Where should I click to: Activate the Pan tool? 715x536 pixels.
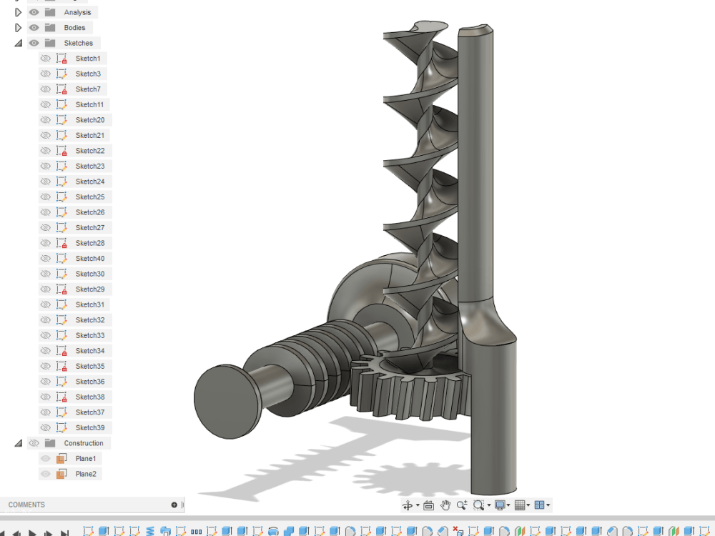coord(445,505)
